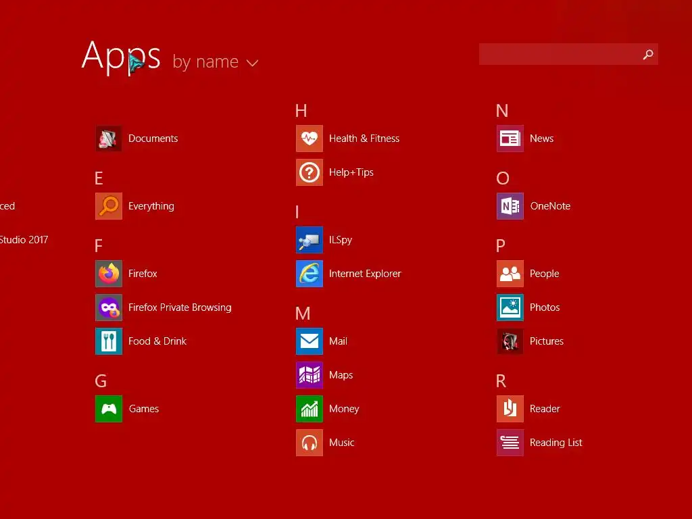The image size is (692, 519).
Task: Click the 'Money' label text
Action: click(x=344, y=409)
